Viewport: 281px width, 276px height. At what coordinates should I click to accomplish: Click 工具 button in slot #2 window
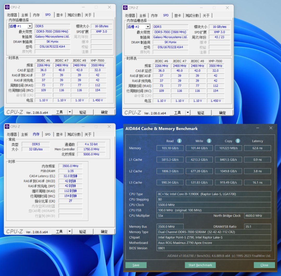pos(177,113)
